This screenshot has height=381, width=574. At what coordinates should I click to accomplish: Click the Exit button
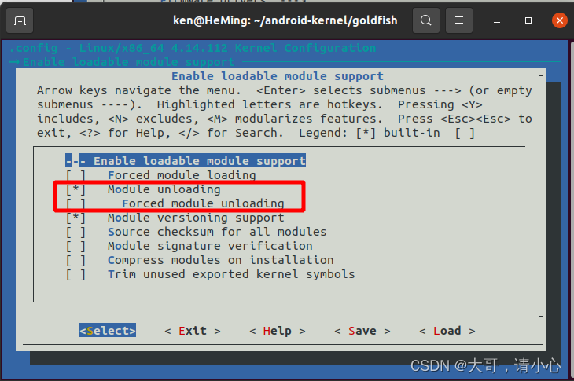click(193, 331)
